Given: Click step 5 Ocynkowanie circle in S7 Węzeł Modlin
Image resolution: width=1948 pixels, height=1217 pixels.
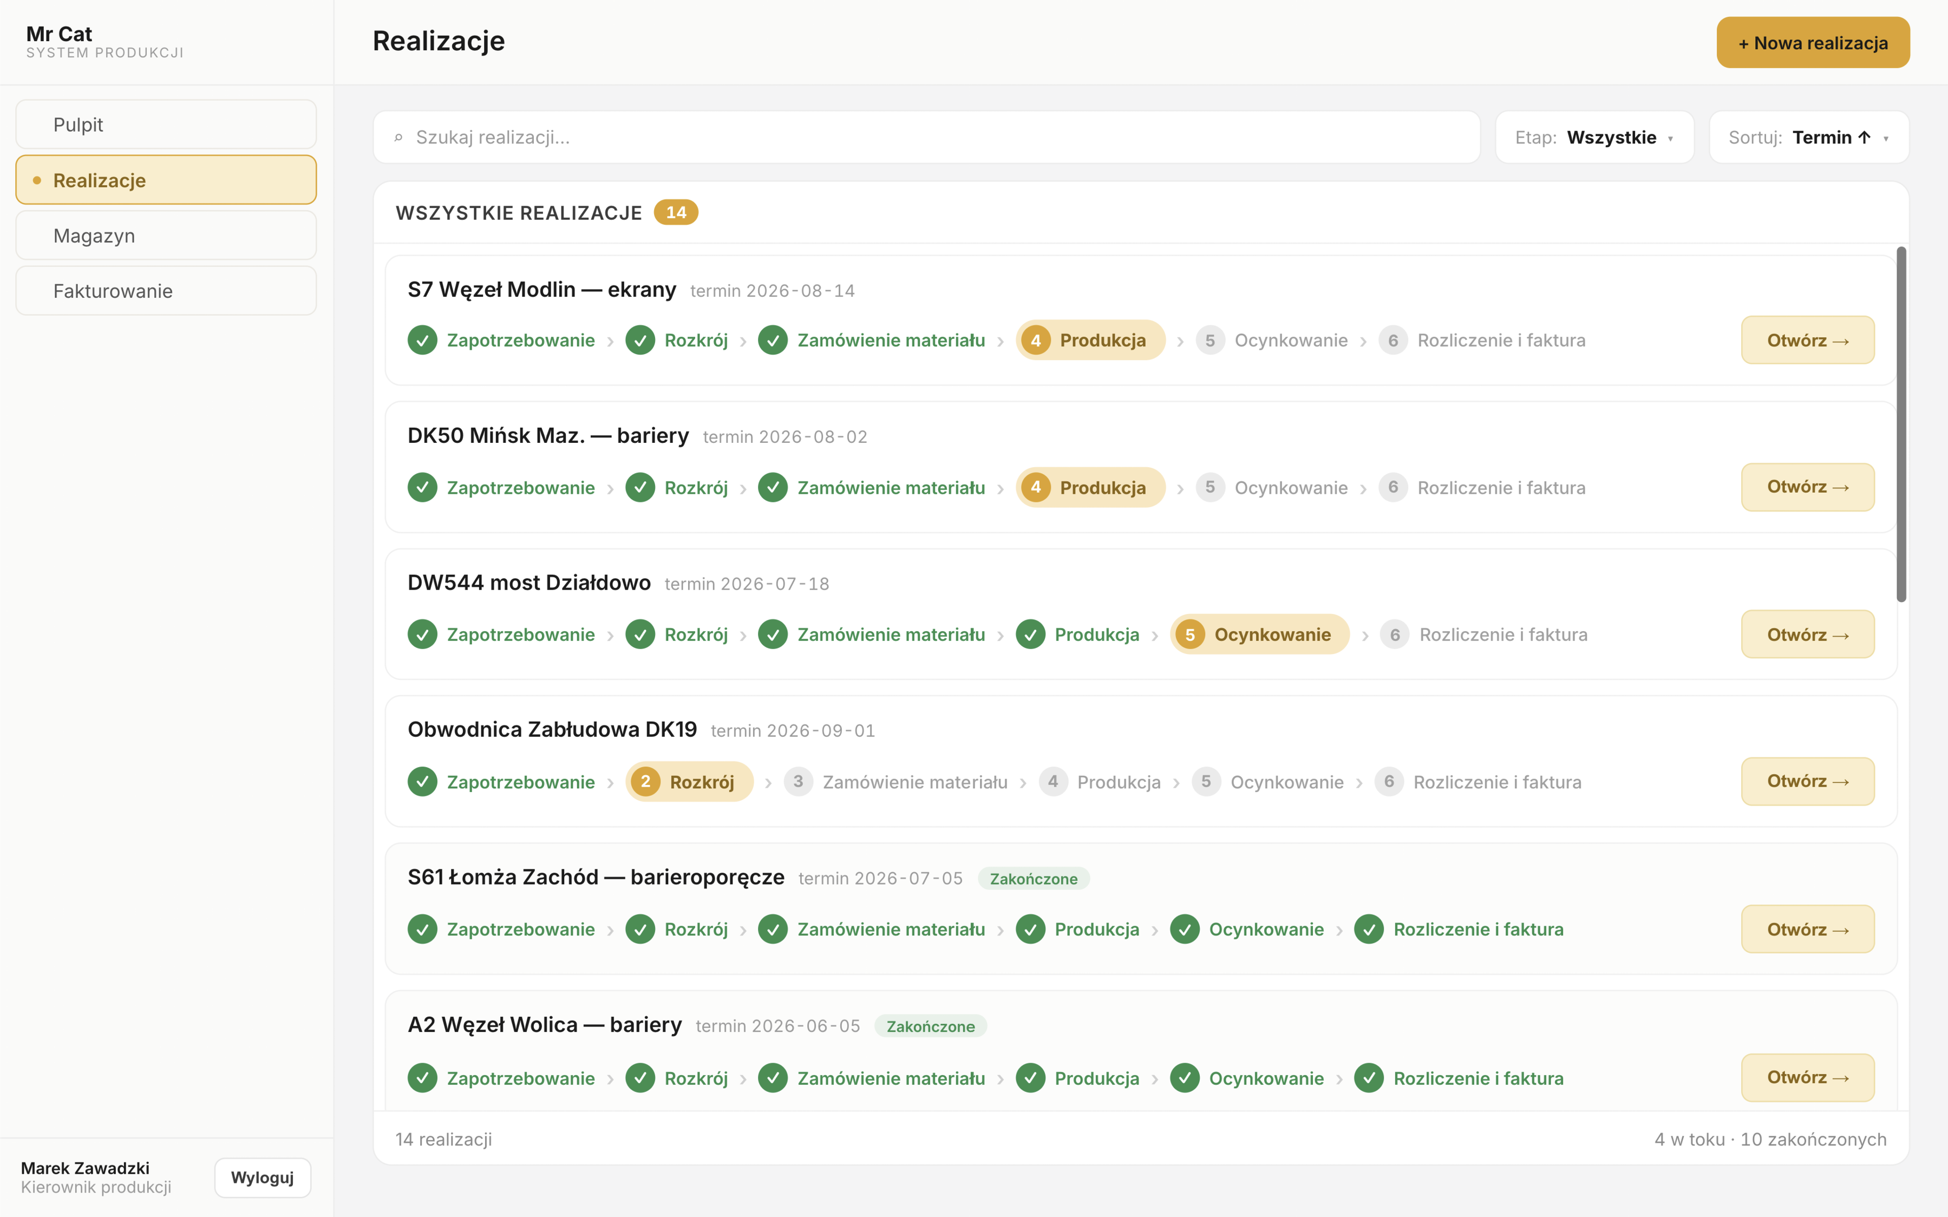Looking at the screenshot, I should (1210, 341).
